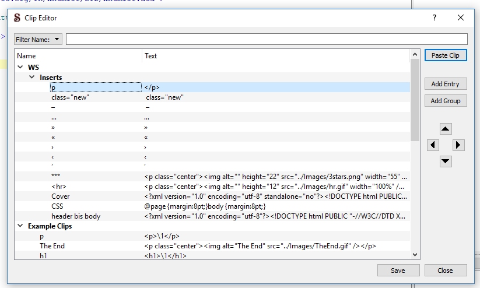Screen dimensions: 480x288
Task: Click the question mark help button
Action: [x=435, y=18]
